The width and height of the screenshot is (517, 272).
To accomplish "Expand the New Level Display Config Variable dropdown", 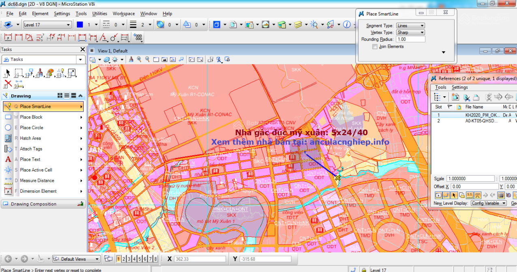I will 489,203.
